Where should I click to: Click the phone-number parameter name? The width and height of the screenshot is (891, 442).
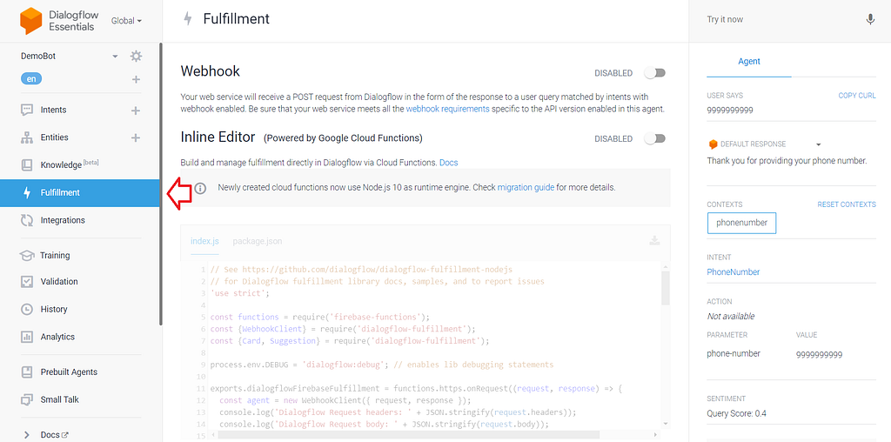[x=733, y=353]
